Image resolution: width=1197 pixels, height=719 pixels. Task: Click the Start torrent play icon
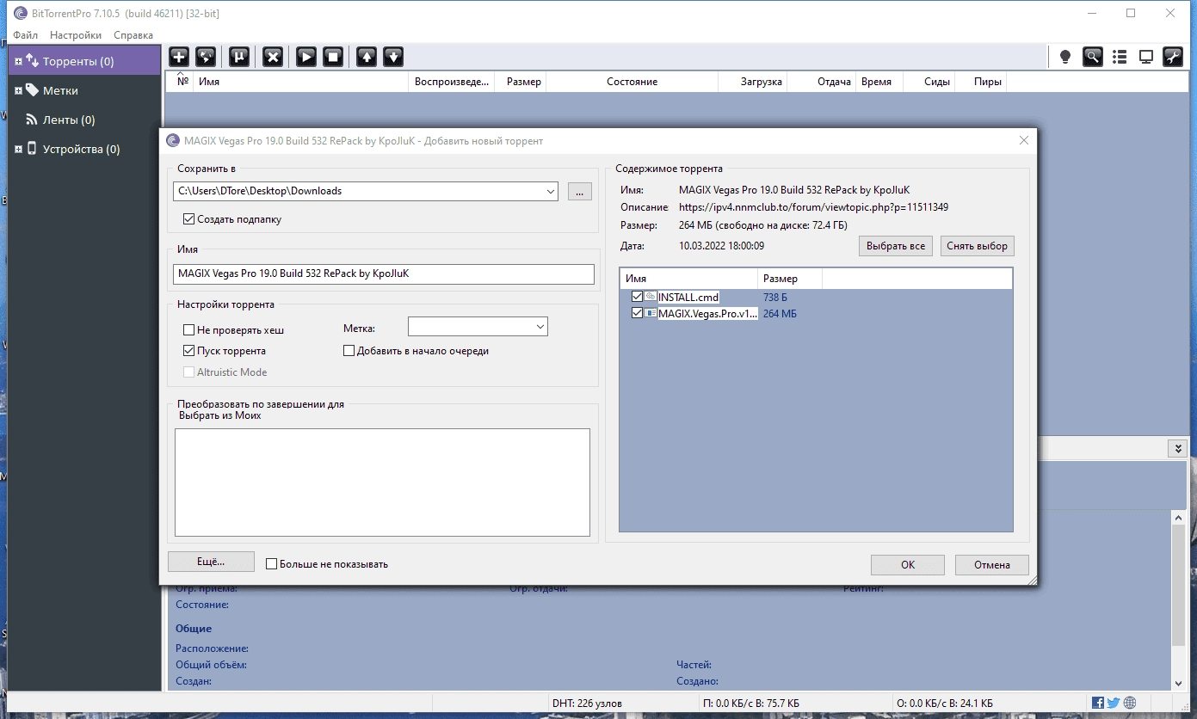(x=306, y=57)
